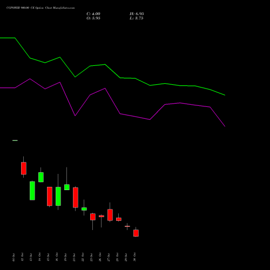Click the "01 Oct" date axis label
The width and height of the screenshot is (270, 270).
13,257
